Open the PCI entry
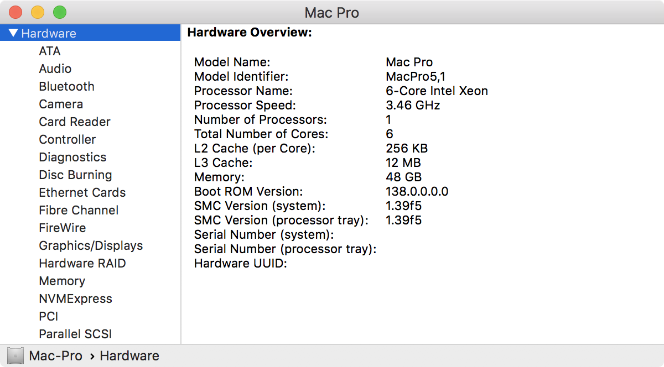This screenshot has width=664, height=367. (x=49, y=316)
